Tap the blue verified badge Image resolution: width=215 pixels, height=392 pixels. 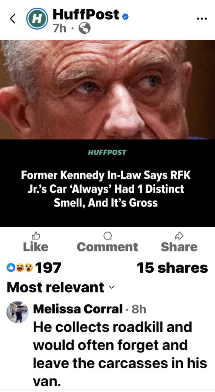[x=125, y=17]
